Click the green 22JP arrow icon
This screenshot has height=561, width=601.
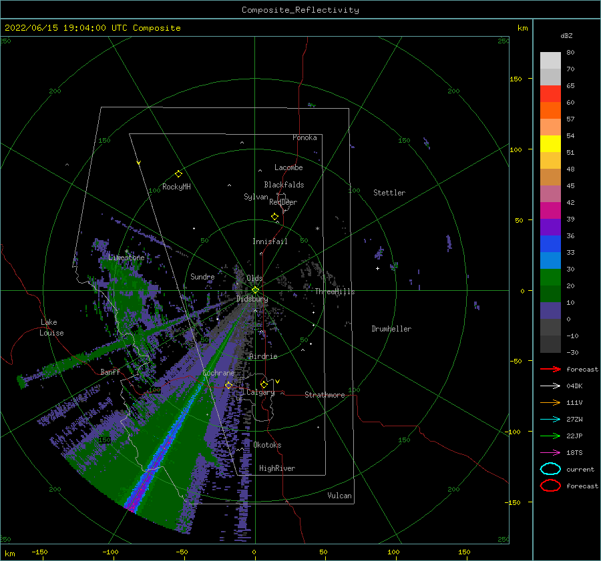coord(550,436)
